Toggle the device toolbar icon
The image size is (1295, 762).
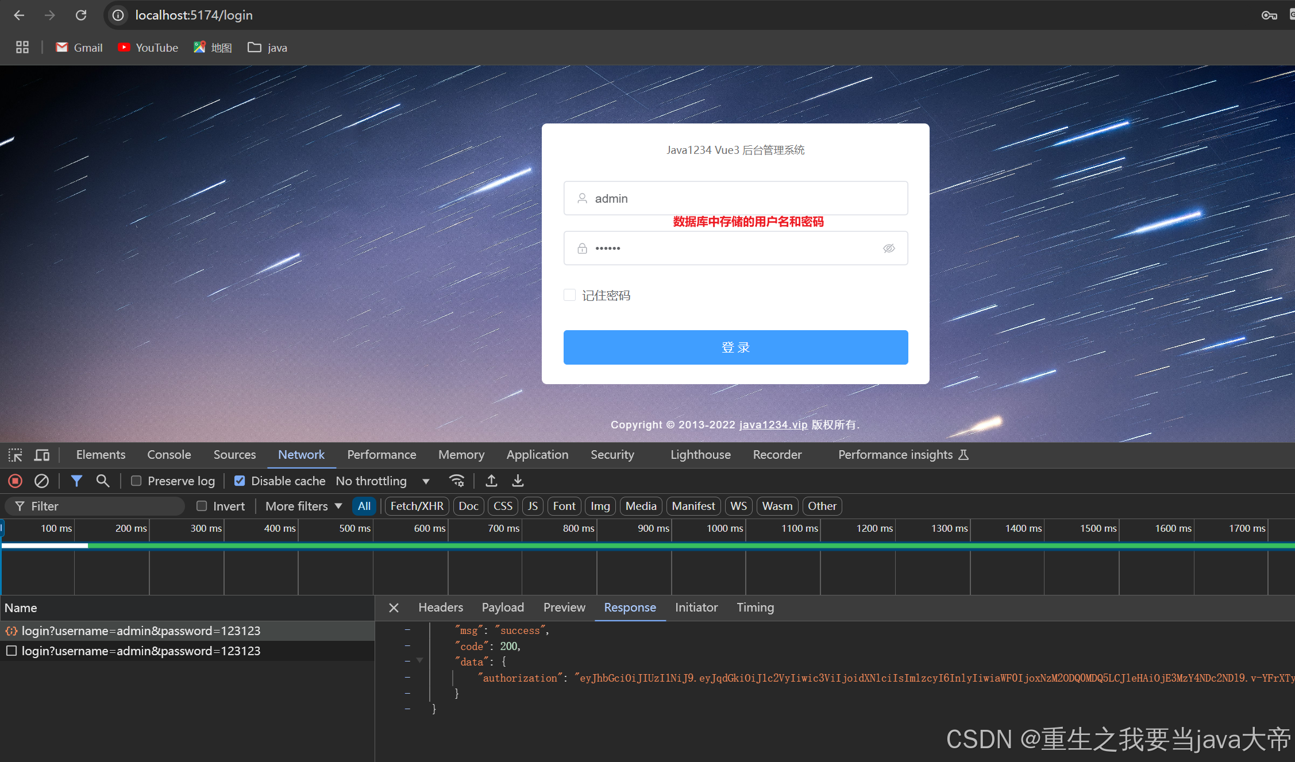click(x=42, y=455)
